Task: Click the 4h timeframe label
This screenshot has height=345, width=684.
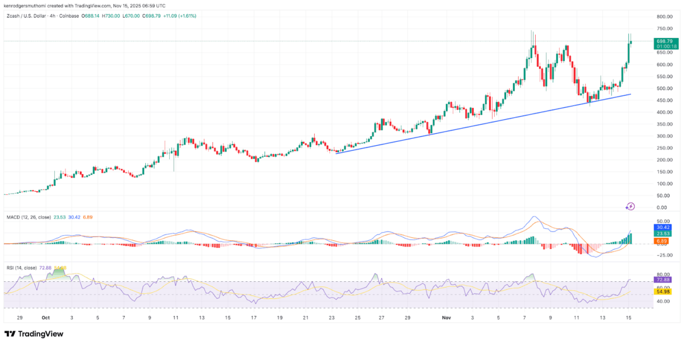Action: pos(52,17)
